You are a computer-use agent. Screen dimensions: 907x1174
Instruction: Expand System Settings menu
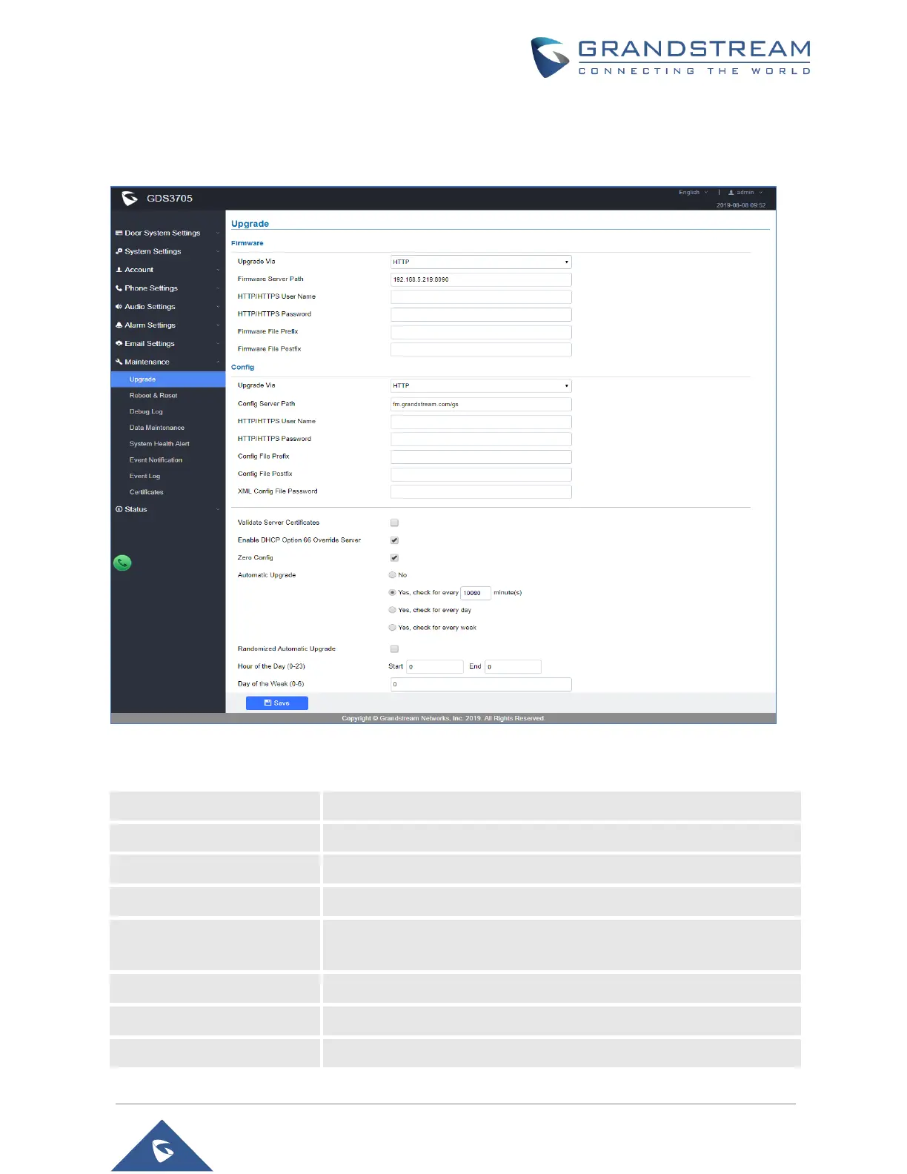(168, 251)
